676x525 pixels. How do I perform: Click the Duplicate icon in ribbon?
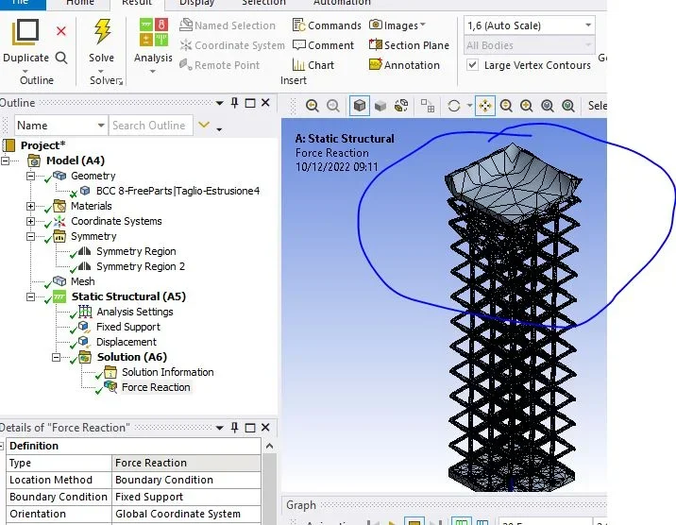(x=25, y=32)
